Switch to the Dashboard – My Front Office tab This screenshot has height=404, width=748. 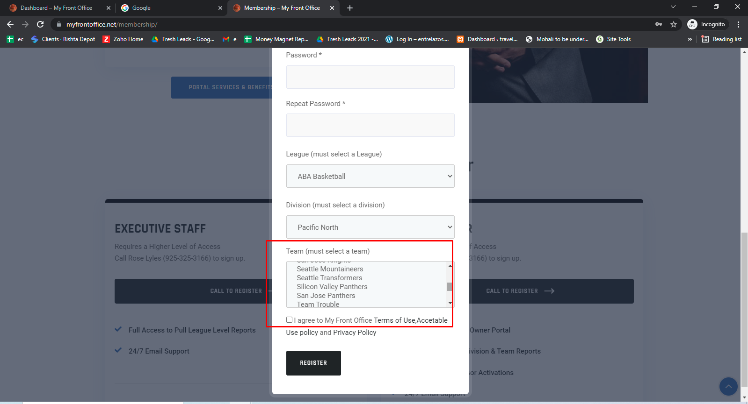pyautogui.click(x=56, y=8)
